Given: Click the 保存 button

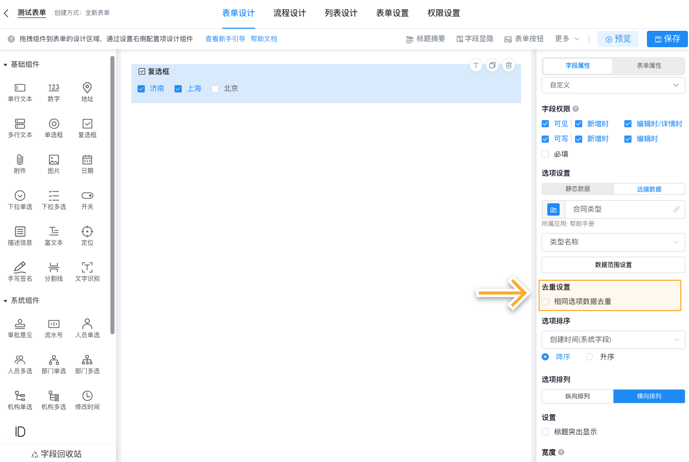Looking at the screenshot, I should tap(667, 39).
